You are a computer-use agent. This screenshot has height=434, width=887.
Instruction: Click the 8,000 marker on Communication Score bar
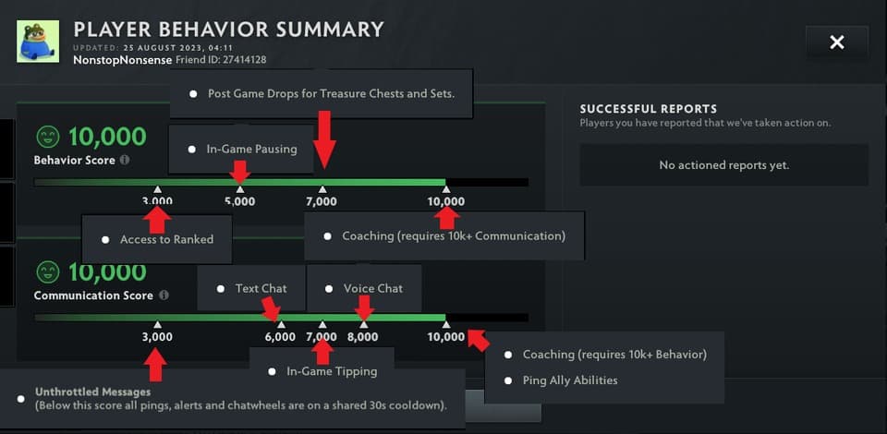click(x=363, y=336)
